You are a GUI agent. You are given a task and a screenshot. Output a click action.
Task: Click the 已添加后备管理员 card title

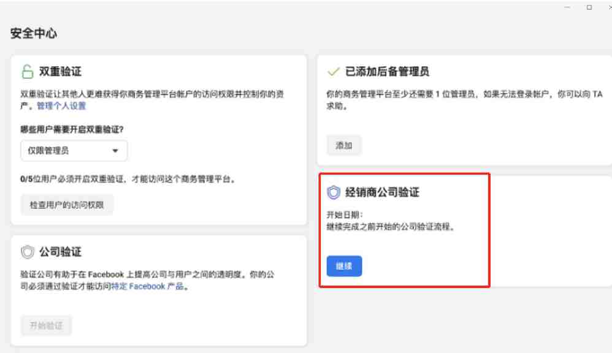pos(387,71)
